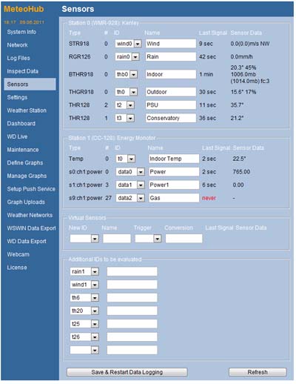Image resolution: width=296 pixels, height=384 pixels.
Task: Edit the Gas name field
Action: 174,198
